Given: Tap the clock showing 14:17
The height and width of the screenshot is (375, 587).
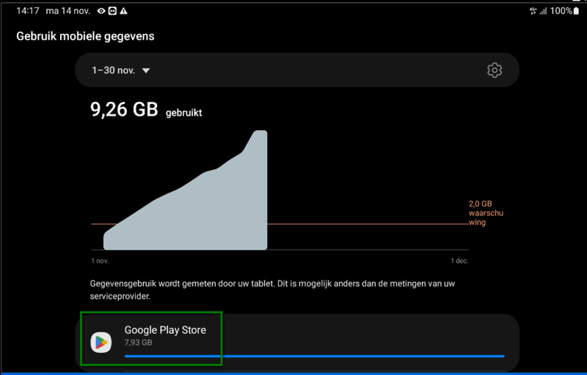Looking at the screenshot, I should (x=28, y=11).
